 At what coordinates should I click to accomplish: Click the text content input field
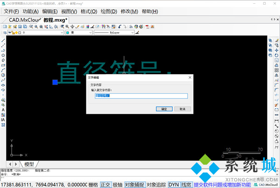[x=141, y=96]
